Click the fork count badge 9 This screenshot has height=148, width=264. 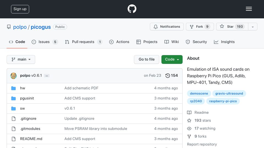[x=207, y=27]
